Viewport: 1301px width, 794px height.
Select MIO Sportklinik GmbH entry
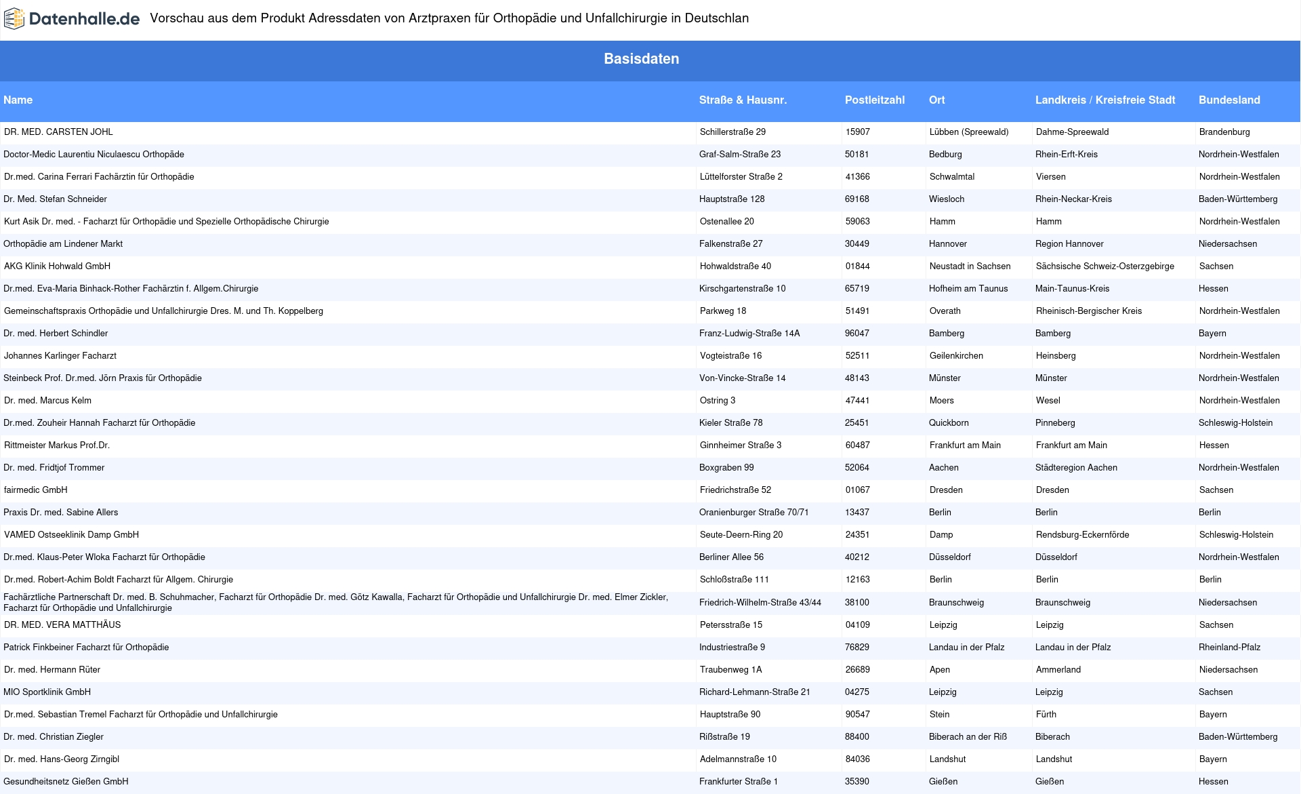47,692
